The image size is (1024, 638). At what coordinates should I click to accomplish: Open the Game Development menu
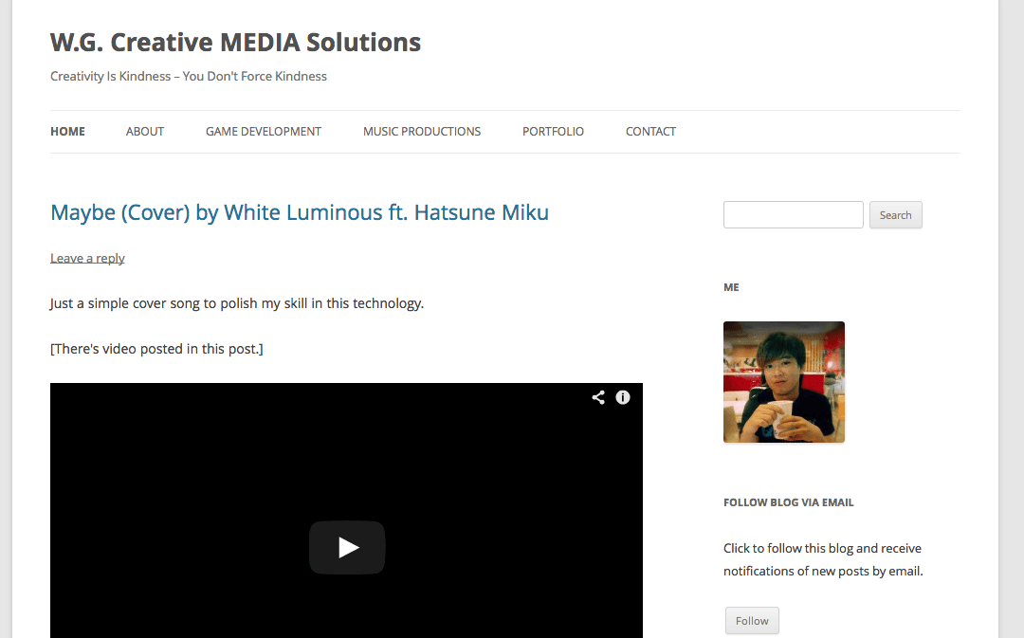pyautogui.click(x=264, y=131)
